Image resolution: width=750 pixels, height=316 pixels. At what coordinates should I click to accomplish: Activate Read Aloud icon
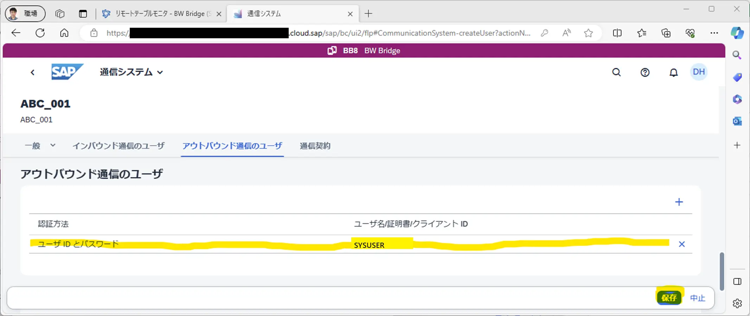[x=566, y=33]
